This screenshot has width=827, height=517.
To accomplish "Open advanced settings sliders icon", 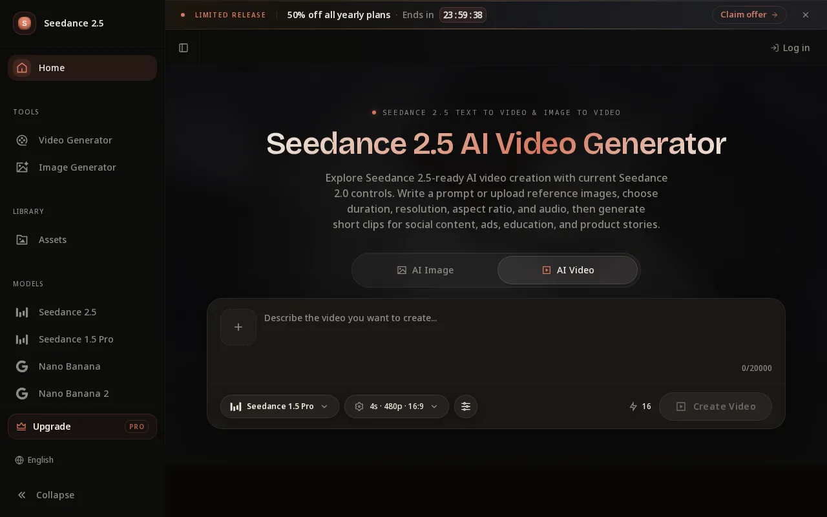I will (x=466, y=406).
